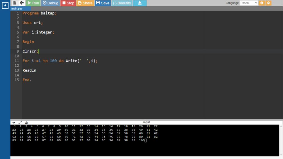The height and width of the screenshot is (159, 283).
Task: Click the 'Begin' keyword line
Action: point(28,42)
